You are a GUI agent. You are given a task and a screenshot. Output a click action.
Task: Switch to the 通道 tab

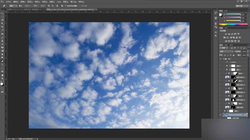tap(226, 45)
